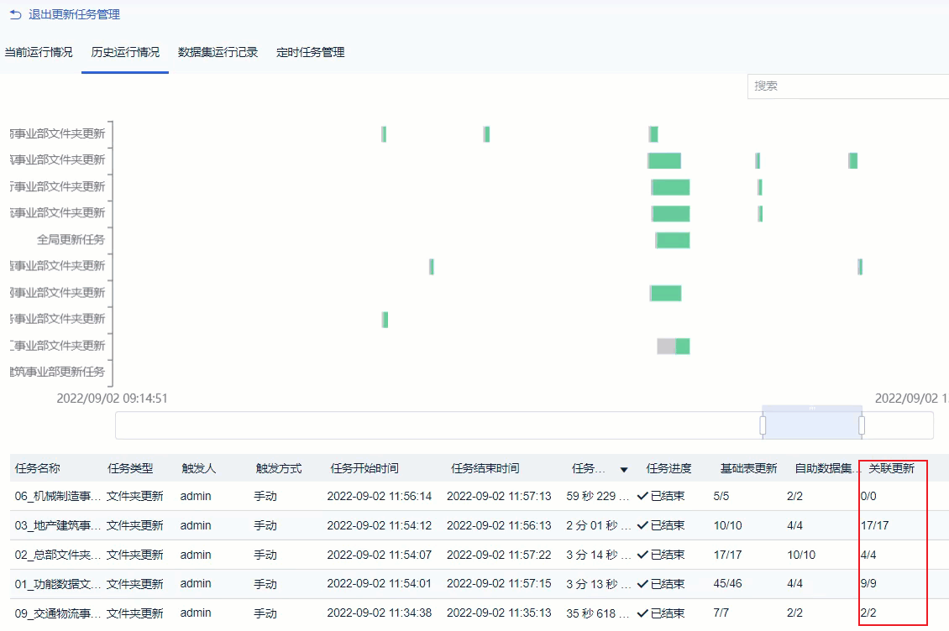Screen dimensions: 949x631
Task: Click the sort arrow next to 任务… column
Action: [624, 469]
